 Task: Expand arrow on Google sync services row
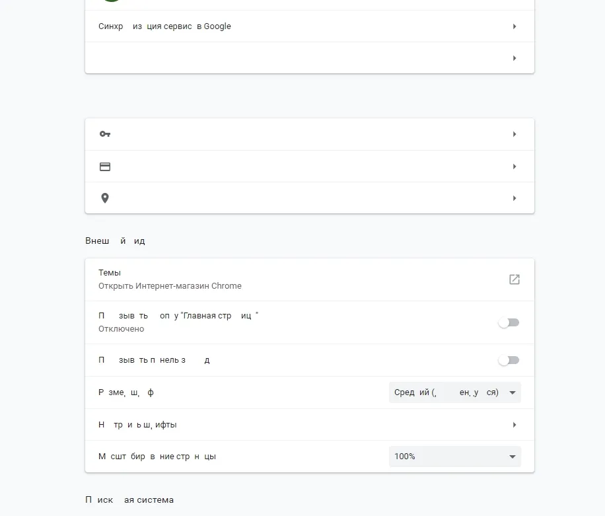click(x=515, y=26)
